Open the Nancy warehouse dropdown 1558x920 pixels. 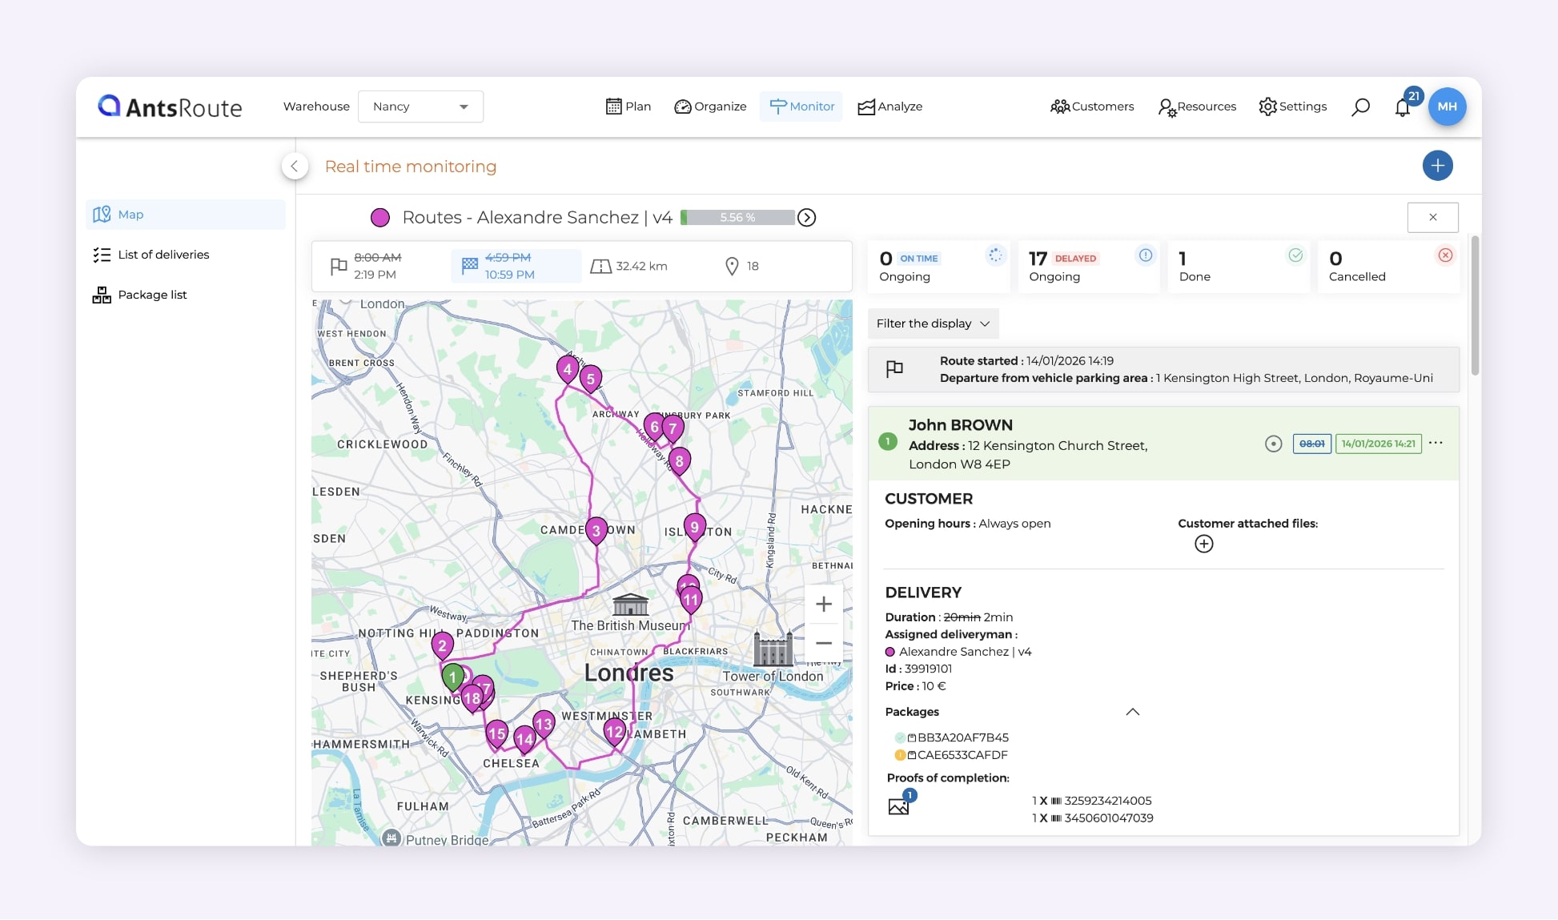click(420, 106)
